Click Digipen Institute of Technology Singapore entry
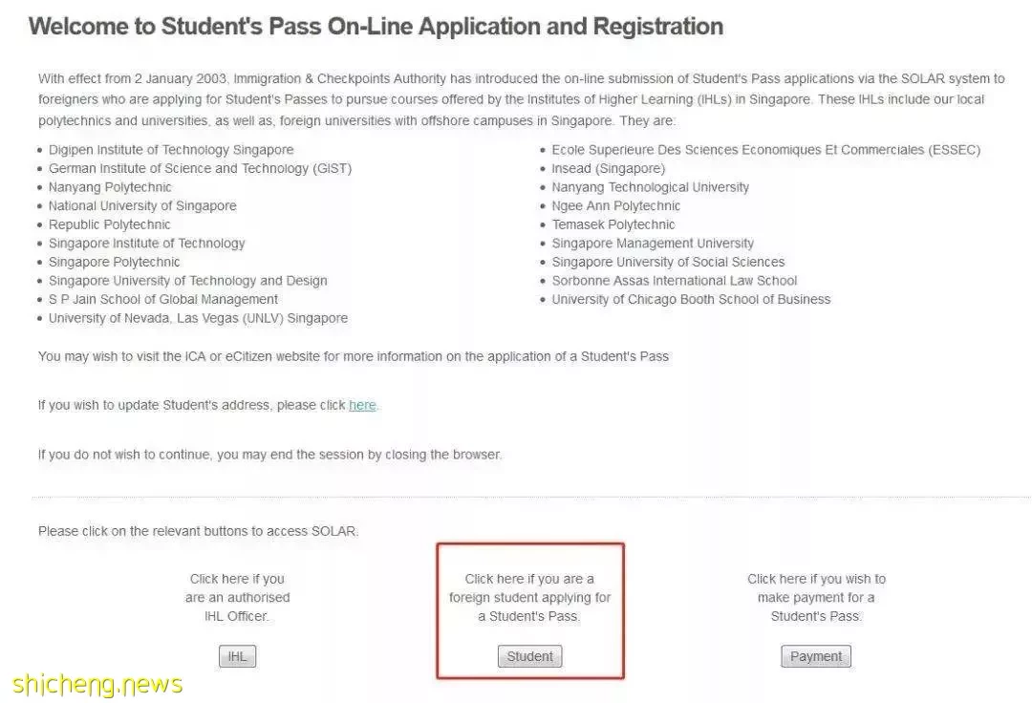The image size is (1032, 703). (x=171, y=150)
